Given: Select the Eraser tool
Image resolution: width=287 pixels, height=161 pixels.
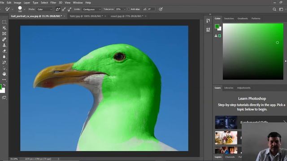Looking at the screenshot, I should pos(4,51).
